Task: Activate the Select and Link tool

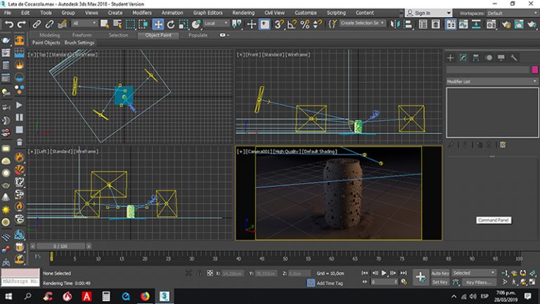Action: pyautogui.click(x=37, y=24)
